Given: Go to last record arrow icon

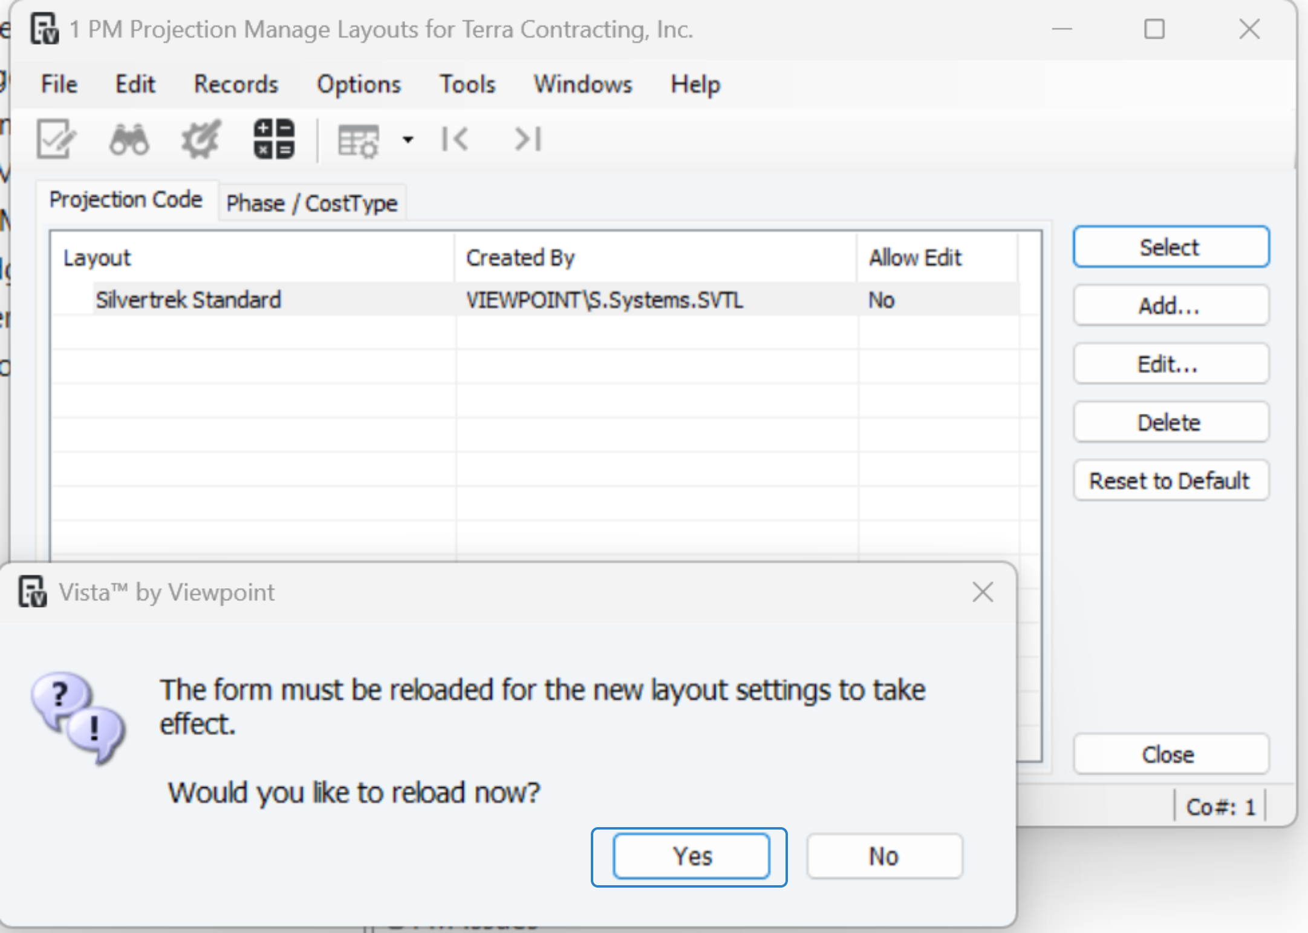Looking at the screenshot, I should [528, 139].
